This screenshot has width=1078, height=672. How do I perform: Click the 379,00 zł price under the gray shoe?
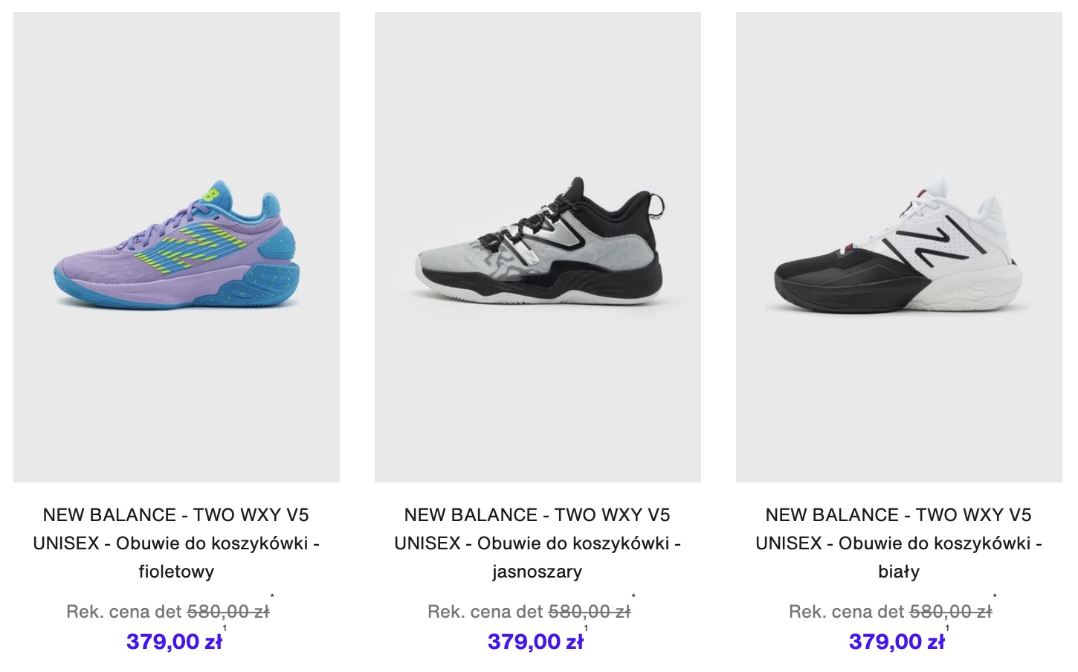click(535, 642)
